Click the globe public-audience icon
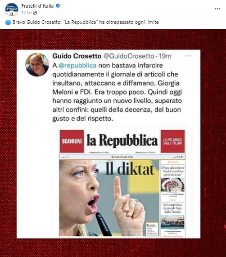 [x=35, y=13]
